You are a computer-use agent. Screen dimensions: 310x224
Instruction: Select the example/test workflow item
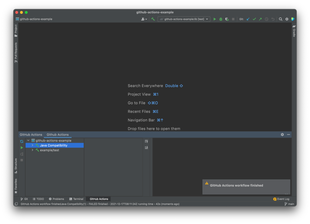coord(49,150)
